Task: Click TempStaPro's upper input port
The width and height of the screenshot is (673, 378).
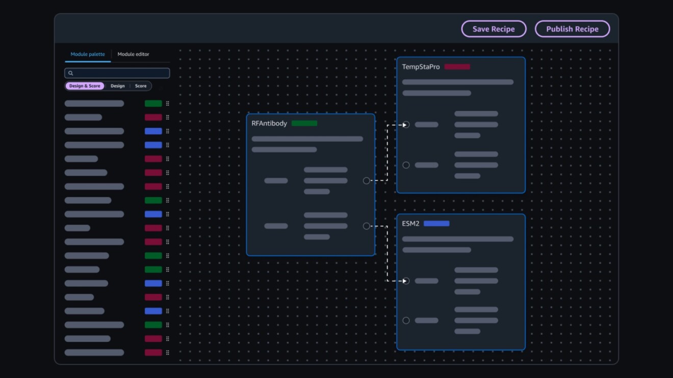Action: [x=406, y=125]
